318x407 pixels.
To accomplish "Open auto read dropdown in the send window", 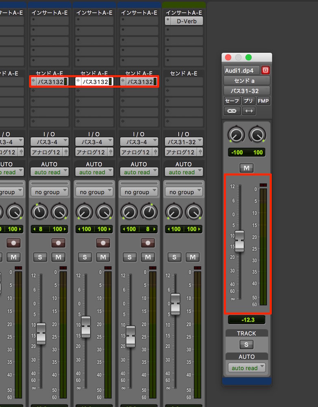I will [247, 368].
